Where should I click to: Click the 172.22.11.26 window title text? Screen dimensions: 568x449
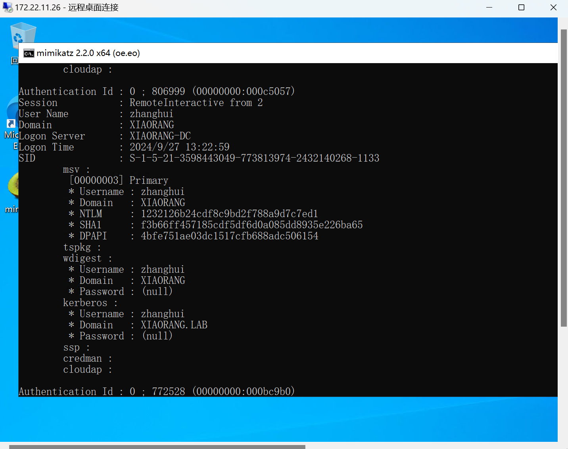[x=67, y=8]
